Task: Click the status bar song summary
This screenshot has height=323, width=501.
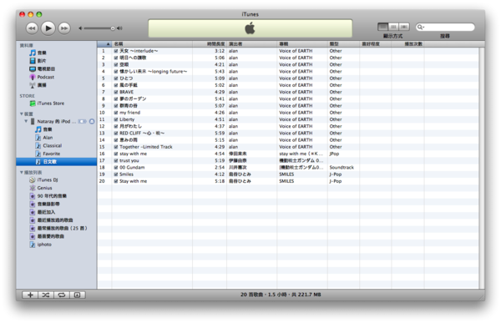Action: coord(281,295)
